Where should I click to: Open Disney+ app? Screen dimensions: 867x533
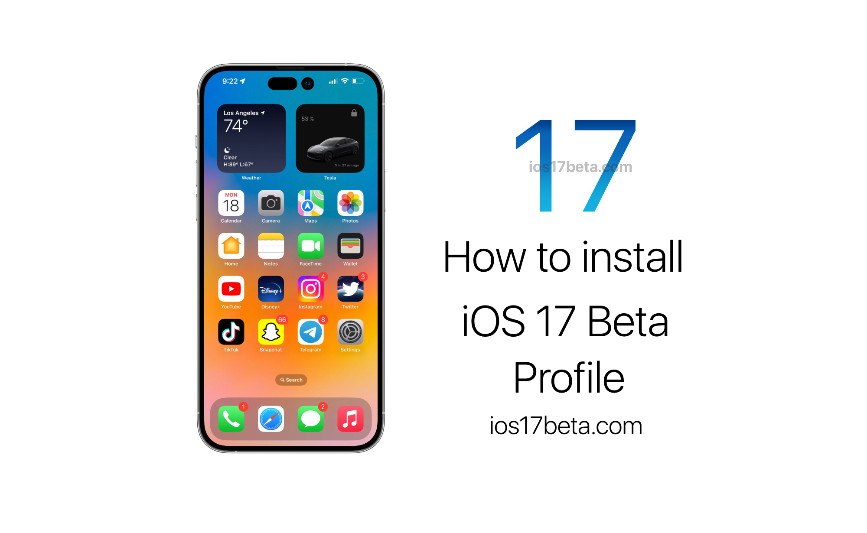tap(270, 291)
